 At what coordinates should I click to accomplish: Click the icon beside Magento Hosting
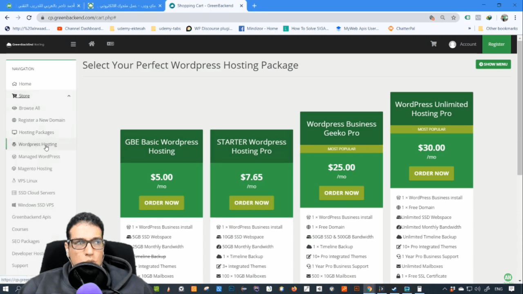(x=14, y=169)
